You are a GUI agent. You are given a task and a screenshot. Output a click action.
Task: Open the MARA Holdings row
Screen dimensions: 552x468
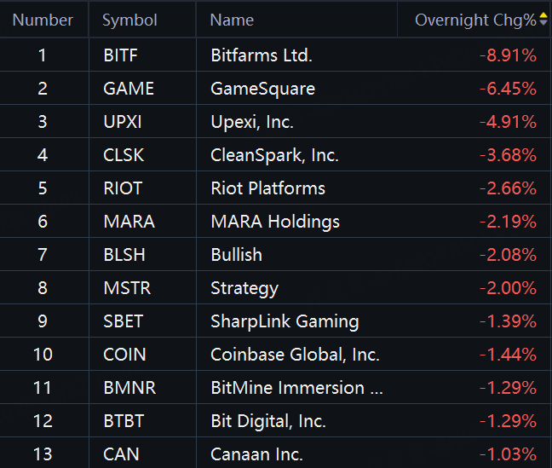pyautogui.click(x=275, y=222)
